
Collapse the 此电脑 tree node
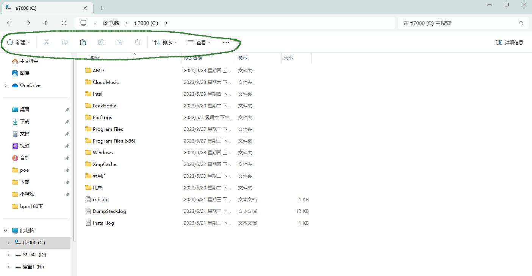click(5, 231)
